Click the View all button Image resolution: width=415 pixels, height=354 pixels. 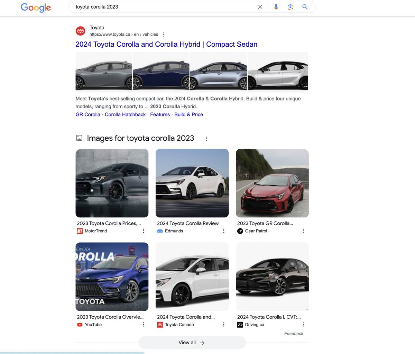192,342
